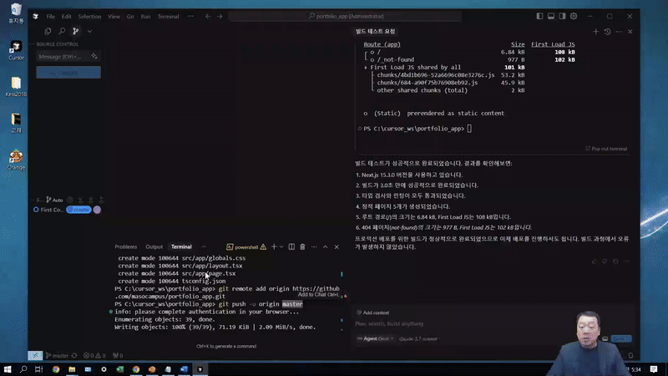
Task: Switch to the Problems tab
Action: pyautogui.click(x=125, y=246)
